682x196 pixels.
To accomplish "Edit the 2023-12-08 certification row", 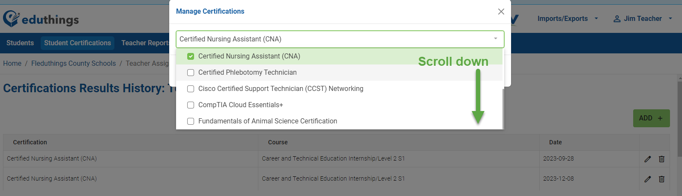I will click(647, 179).
